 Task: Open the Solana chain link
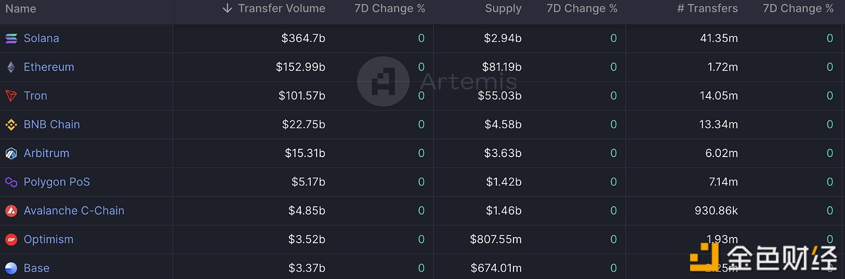(x=42, y=38)
